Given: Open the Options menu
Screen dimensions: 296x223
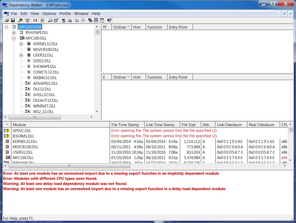Looking at the screenshot, I should (49, 14).
